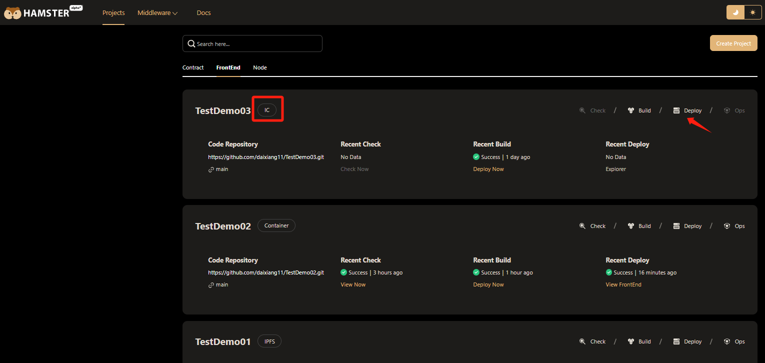Click TestDemo02 branch link icon
The height and width of the screenshot is (363, 765).
211,285
